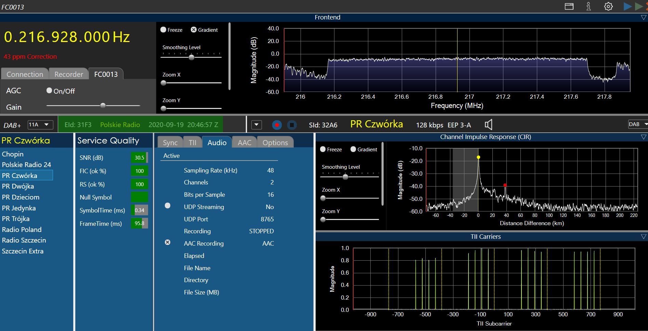This screenshot has width=648, height=331.
Task: Open the 11A channel dropdown
Action: 40,125
